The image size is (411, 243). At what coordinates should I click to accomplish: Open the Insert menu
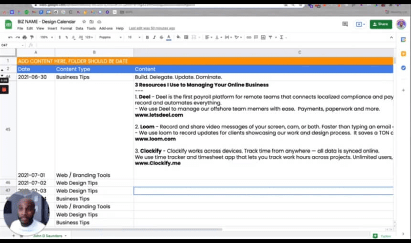[52, 29]
